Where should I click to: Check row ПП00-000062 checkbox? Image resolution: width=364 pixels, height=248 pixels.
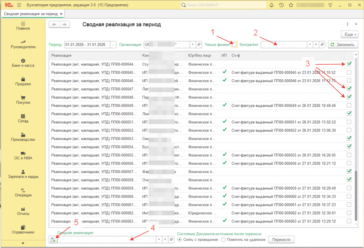(x=349, y=213)
